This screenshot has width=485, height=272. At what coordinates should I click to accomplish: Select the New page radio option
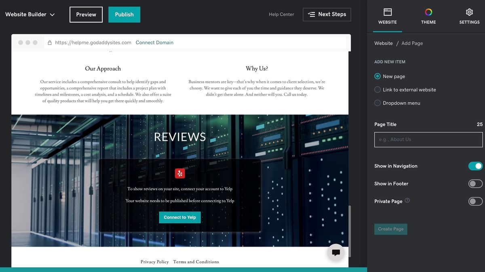377,76
